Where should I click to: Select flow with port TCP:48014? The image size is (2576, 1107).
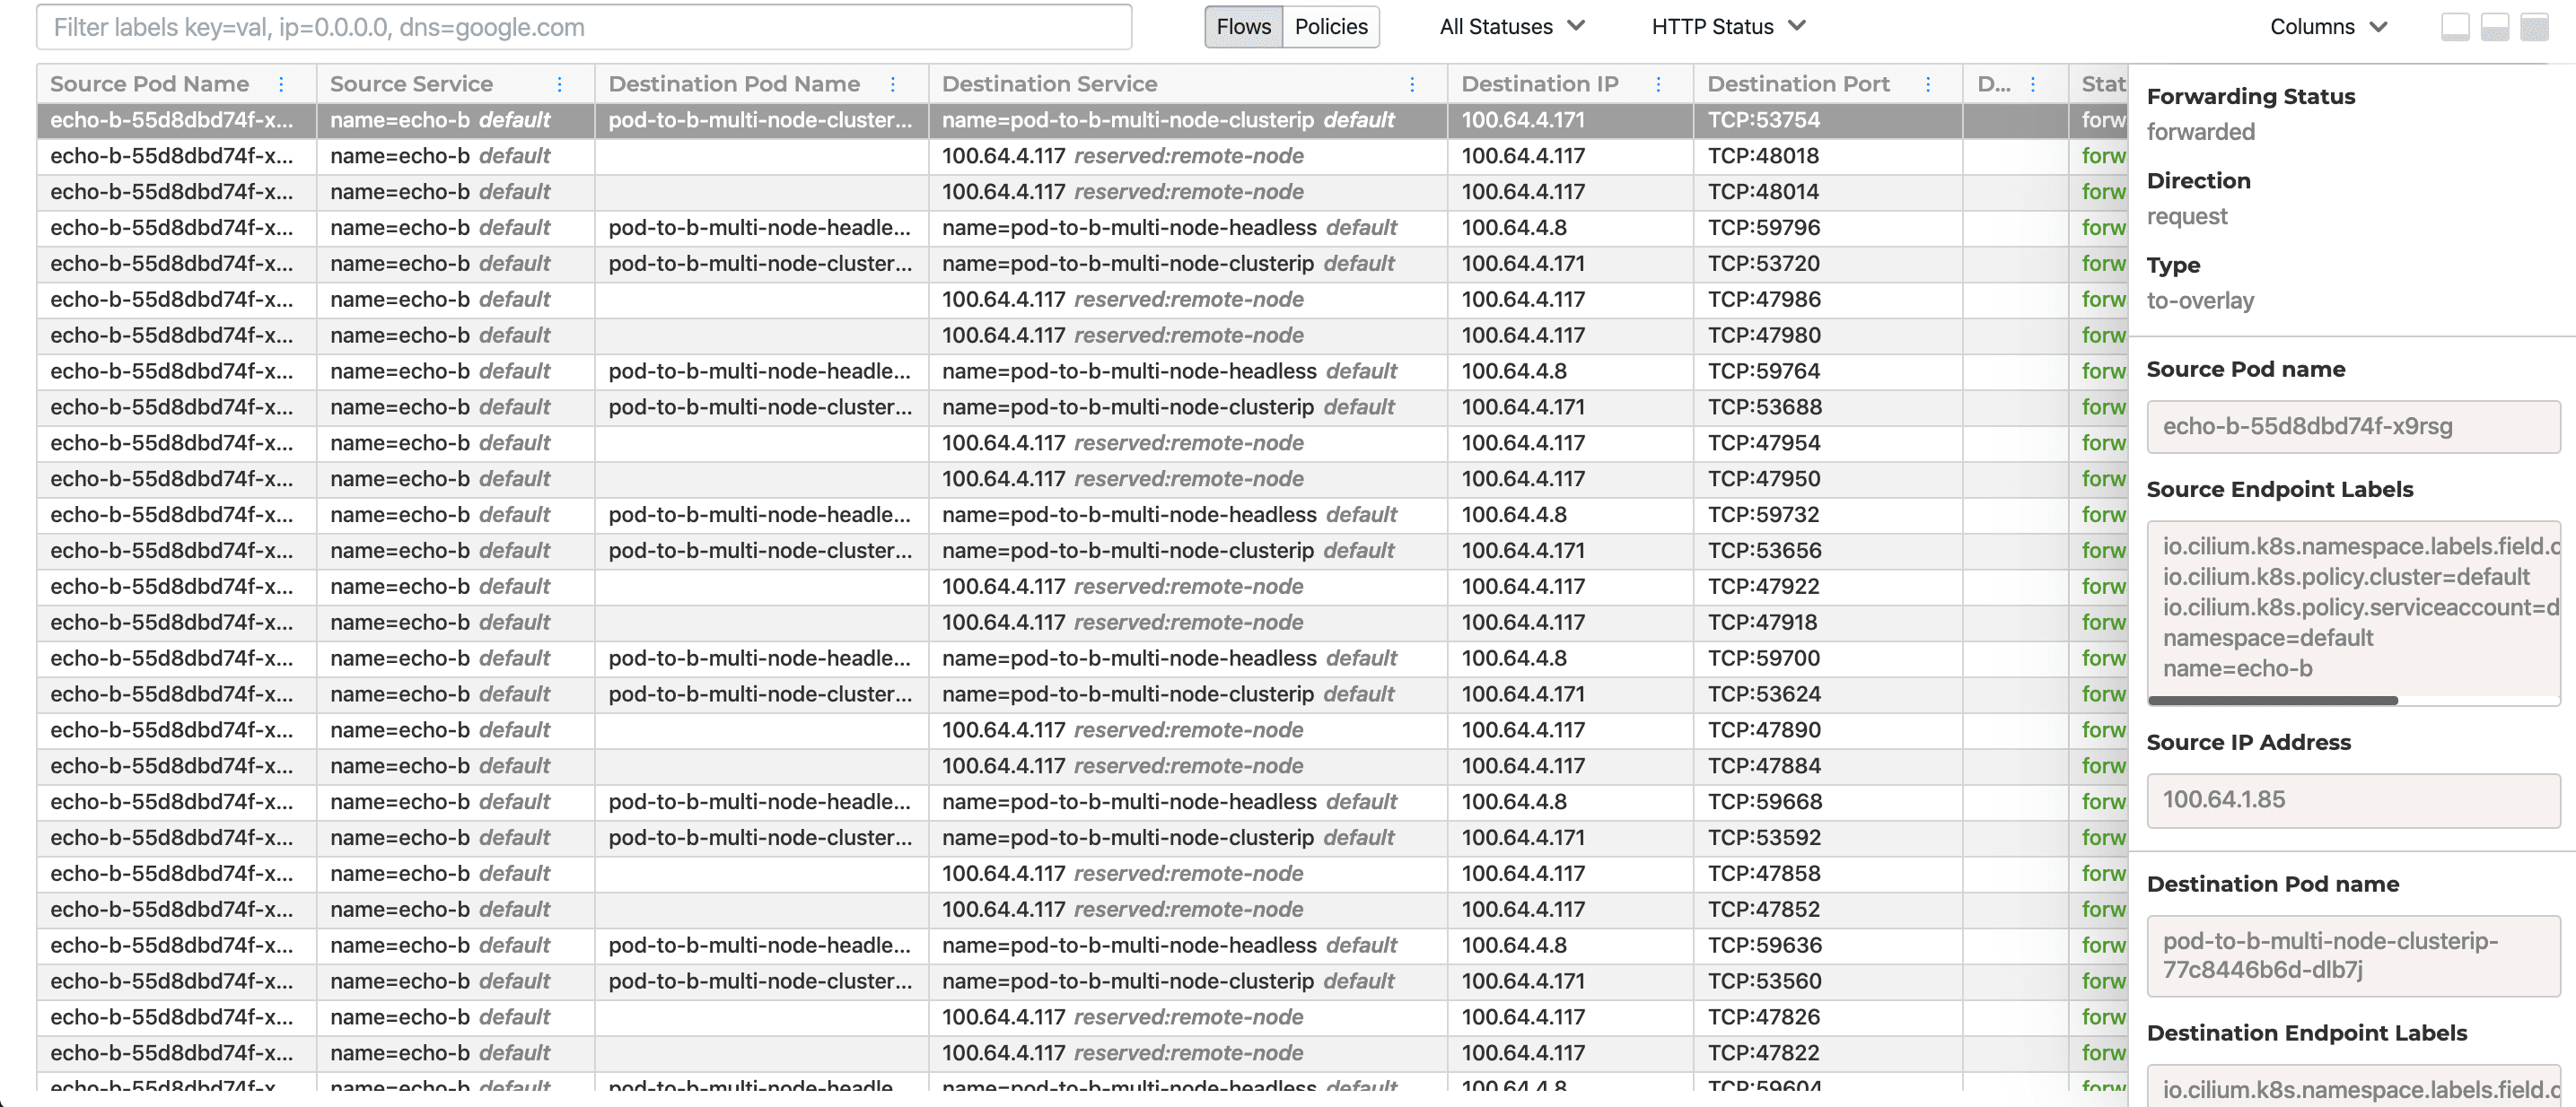click(x=1082, y=192)
